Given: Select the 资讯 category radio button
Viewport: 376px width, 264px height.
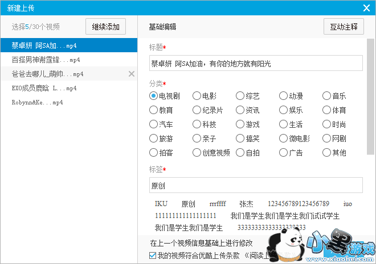Looking at the screenshot, I should click(x=240, y=110).
